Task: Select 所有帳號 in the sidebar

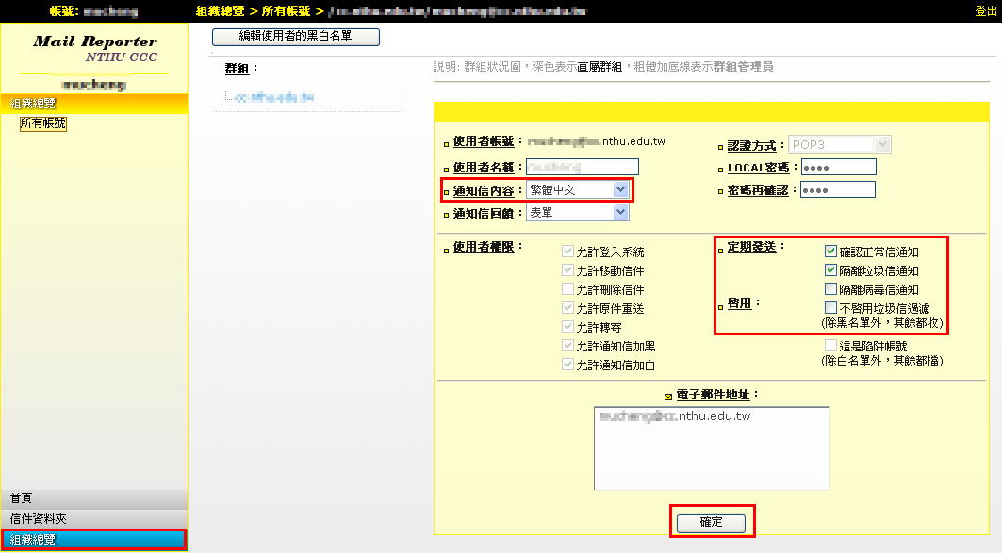Action: [43, 123]
